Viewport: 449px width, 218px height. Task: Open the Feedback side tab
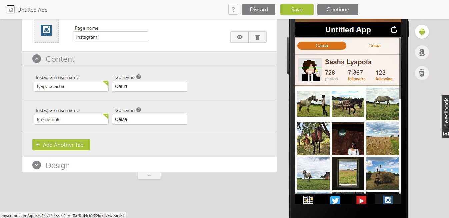(446, 112)
